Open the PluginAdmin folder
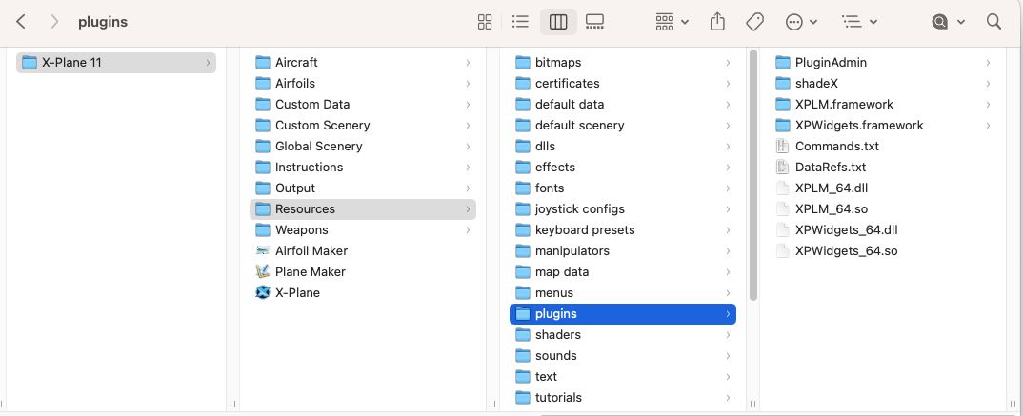Image resolution: width=1023 pixels, height=416 pixels. 883,63
